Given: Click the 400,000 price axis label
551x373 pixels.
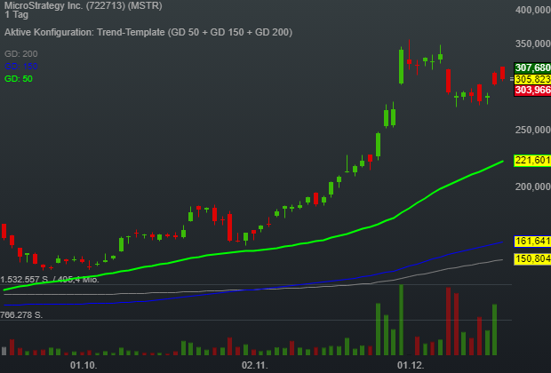Looking at the screenshot, I should [532, 10].
